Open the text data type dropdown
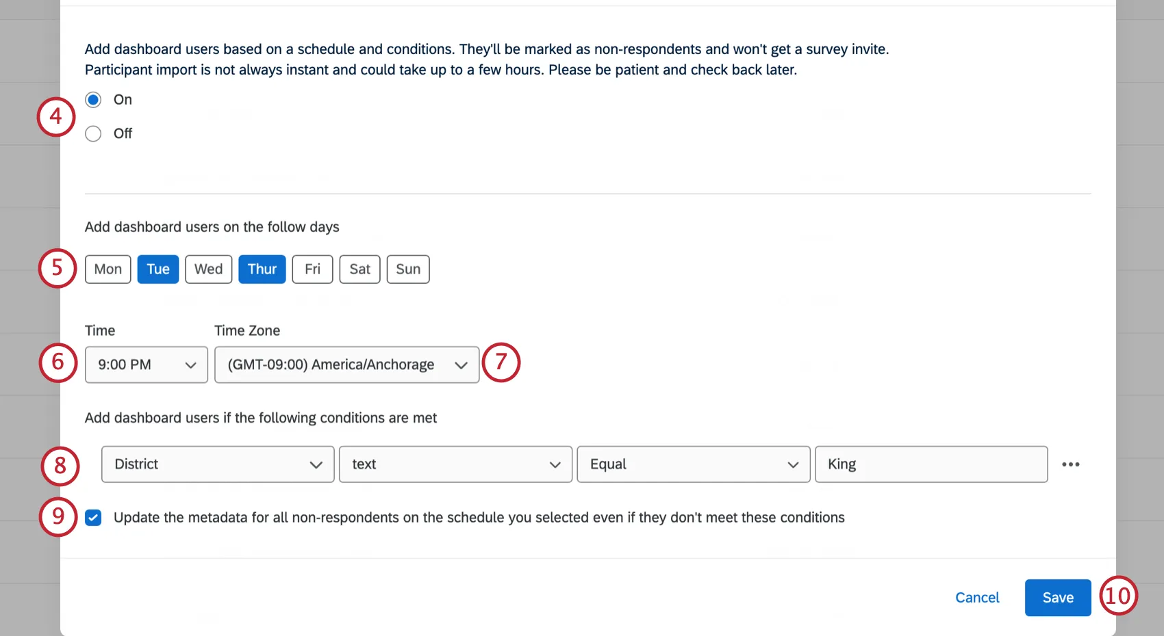 455,464
